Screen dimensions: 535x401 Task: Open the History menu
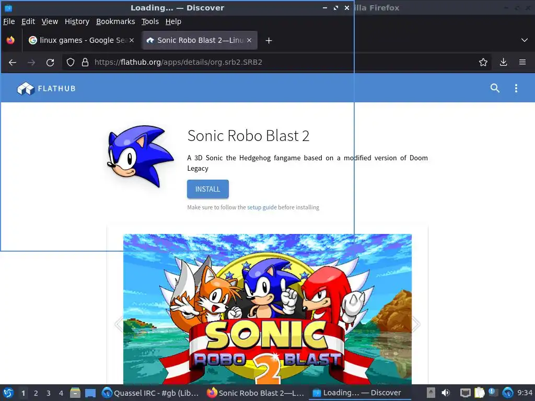tap(77, 21)
